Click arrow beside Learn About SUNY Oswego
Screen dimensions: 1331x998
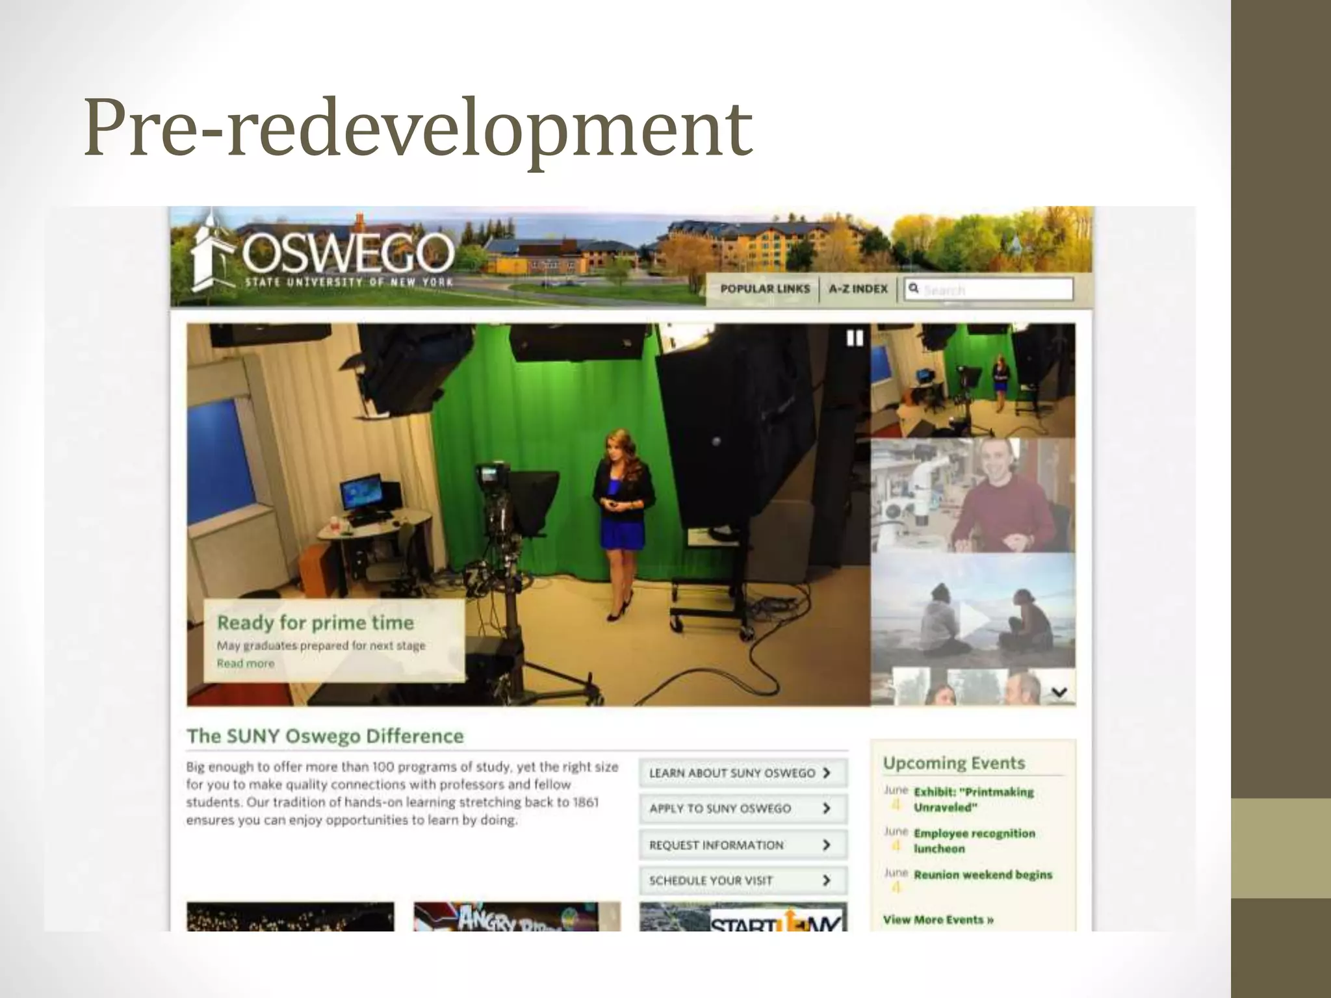[x=827, y=773]
